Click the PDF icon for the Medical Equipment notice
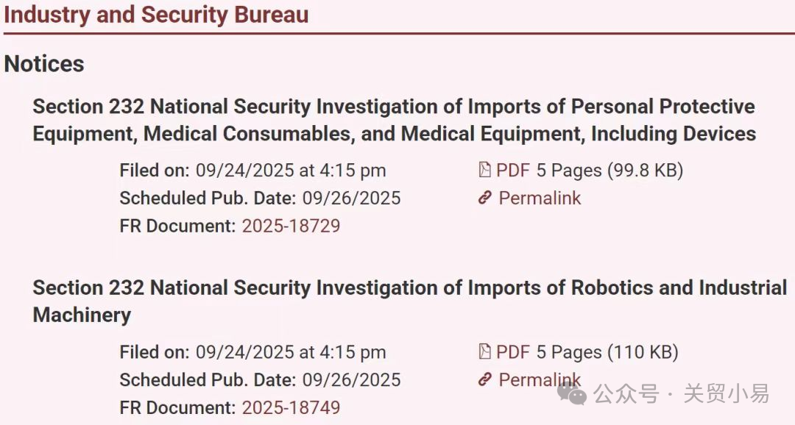Screen dimensions: 795x425 484,171
